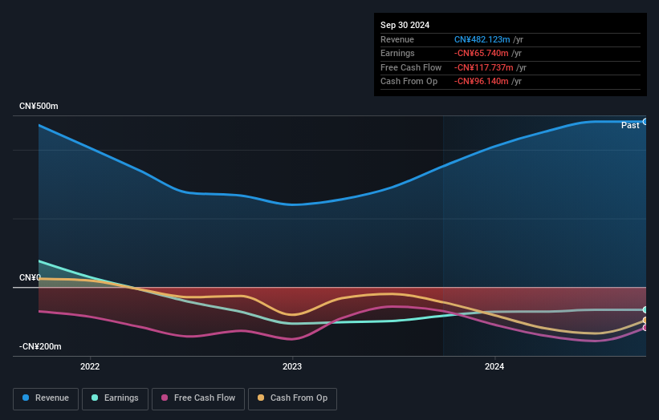Click the Earnings row label in tooltip
This screenshot has width=659, height=420.
[x=397, y=53]
